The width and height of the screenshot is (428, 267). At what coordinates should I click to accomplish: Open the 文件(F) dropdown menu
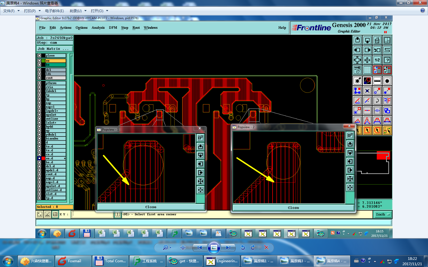[11, 11]
